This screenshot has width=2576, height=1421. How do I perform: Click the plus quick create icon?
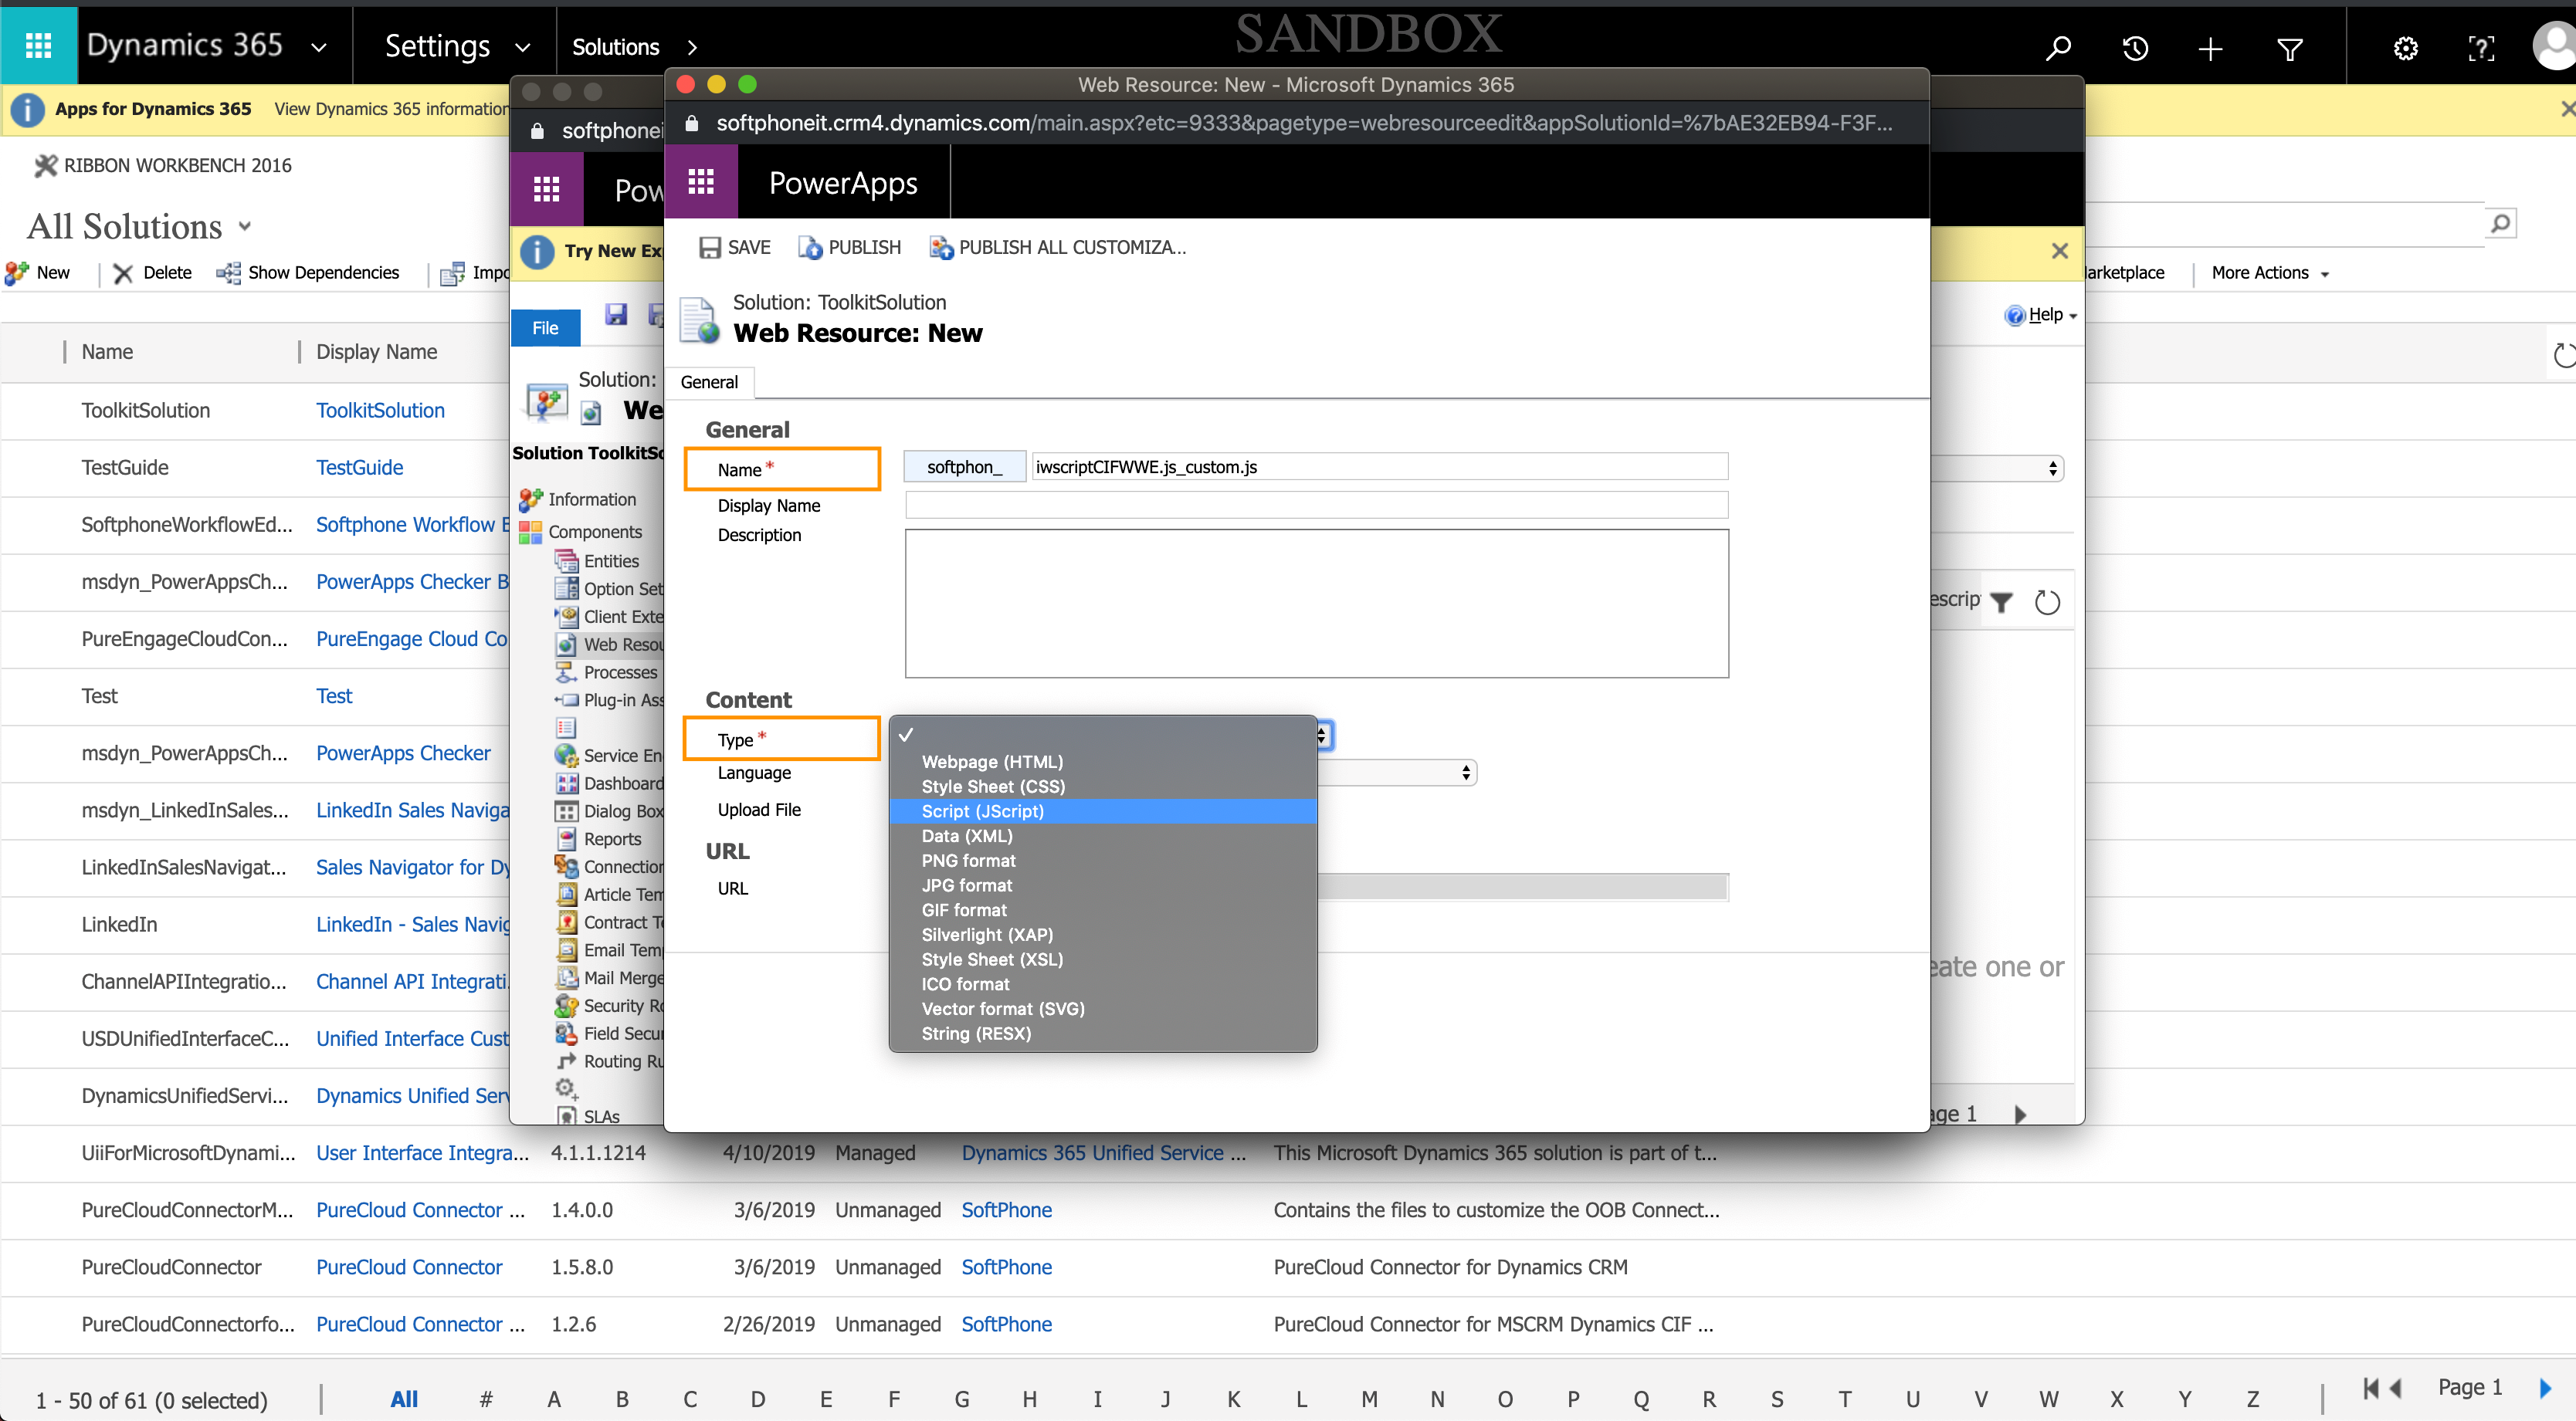pyautogui.click(x=2210, y=47)
